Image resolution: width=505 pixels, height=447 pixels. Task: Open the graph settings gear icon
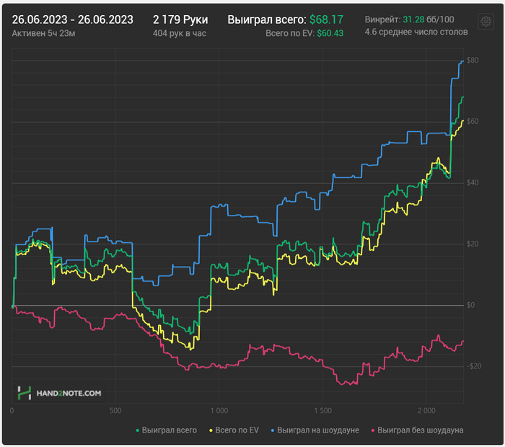[x=486, y=22]
